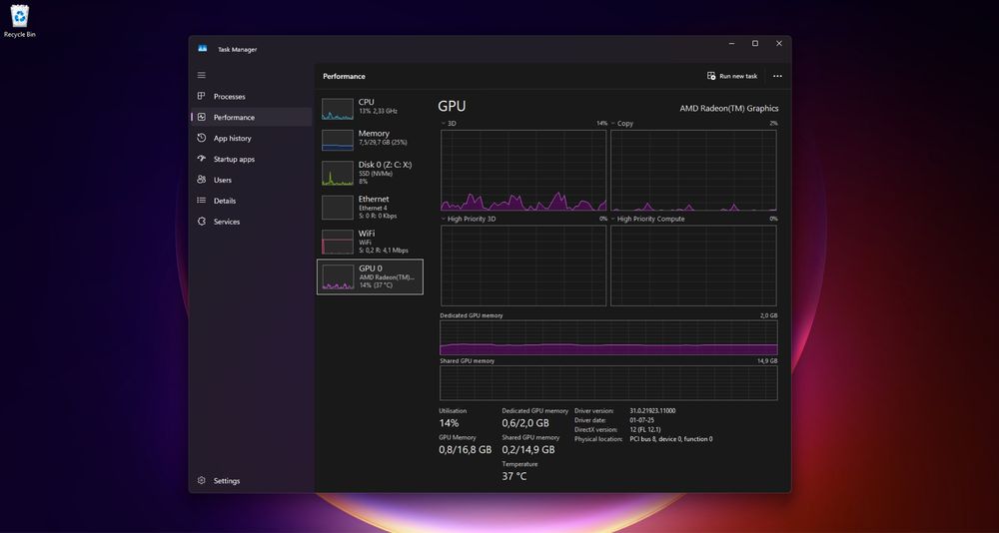Click the driver date "01-07-25"
Image resolution: width=999 pixels, height=533 pixels.
641,420
